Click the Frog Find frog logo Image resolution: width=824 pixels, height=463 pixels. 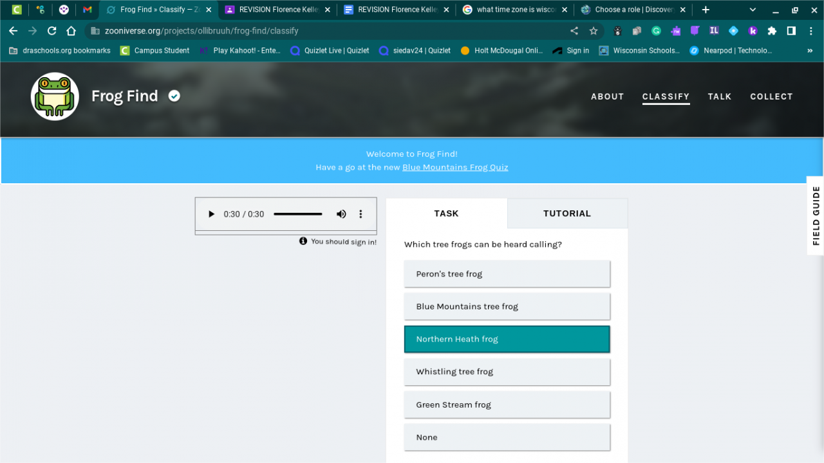(55, 96)
